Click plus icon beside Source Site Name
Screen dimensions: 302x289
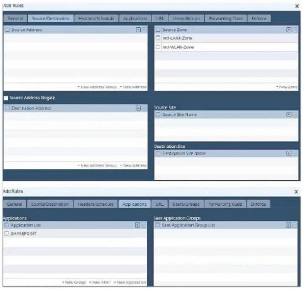tap(289, 114)
